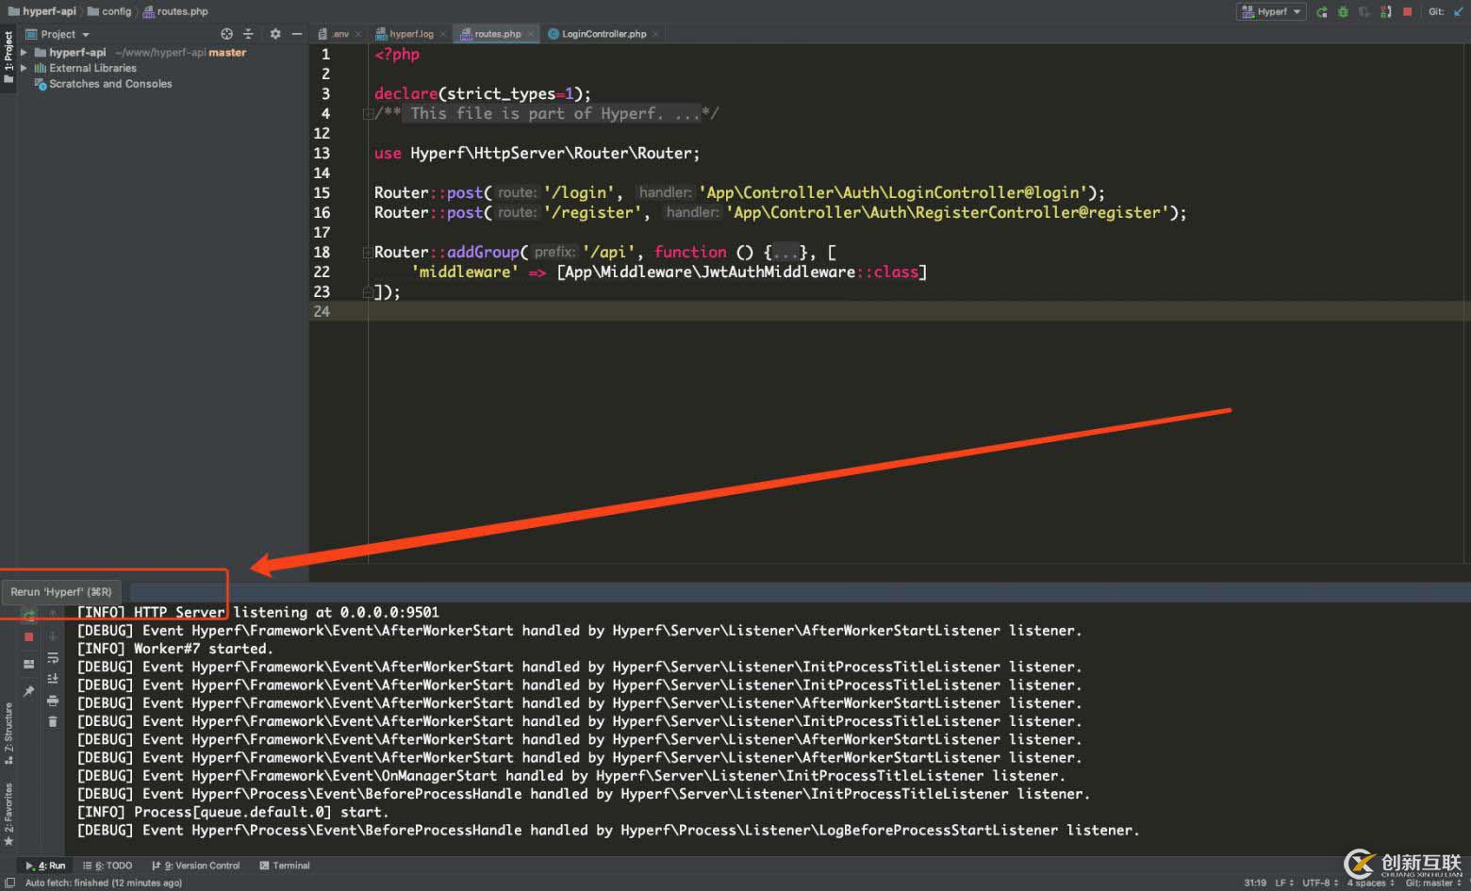The height and width of the screenshot is (891, 1471).
Task: Close the routes.php tab
Action: 530,34
